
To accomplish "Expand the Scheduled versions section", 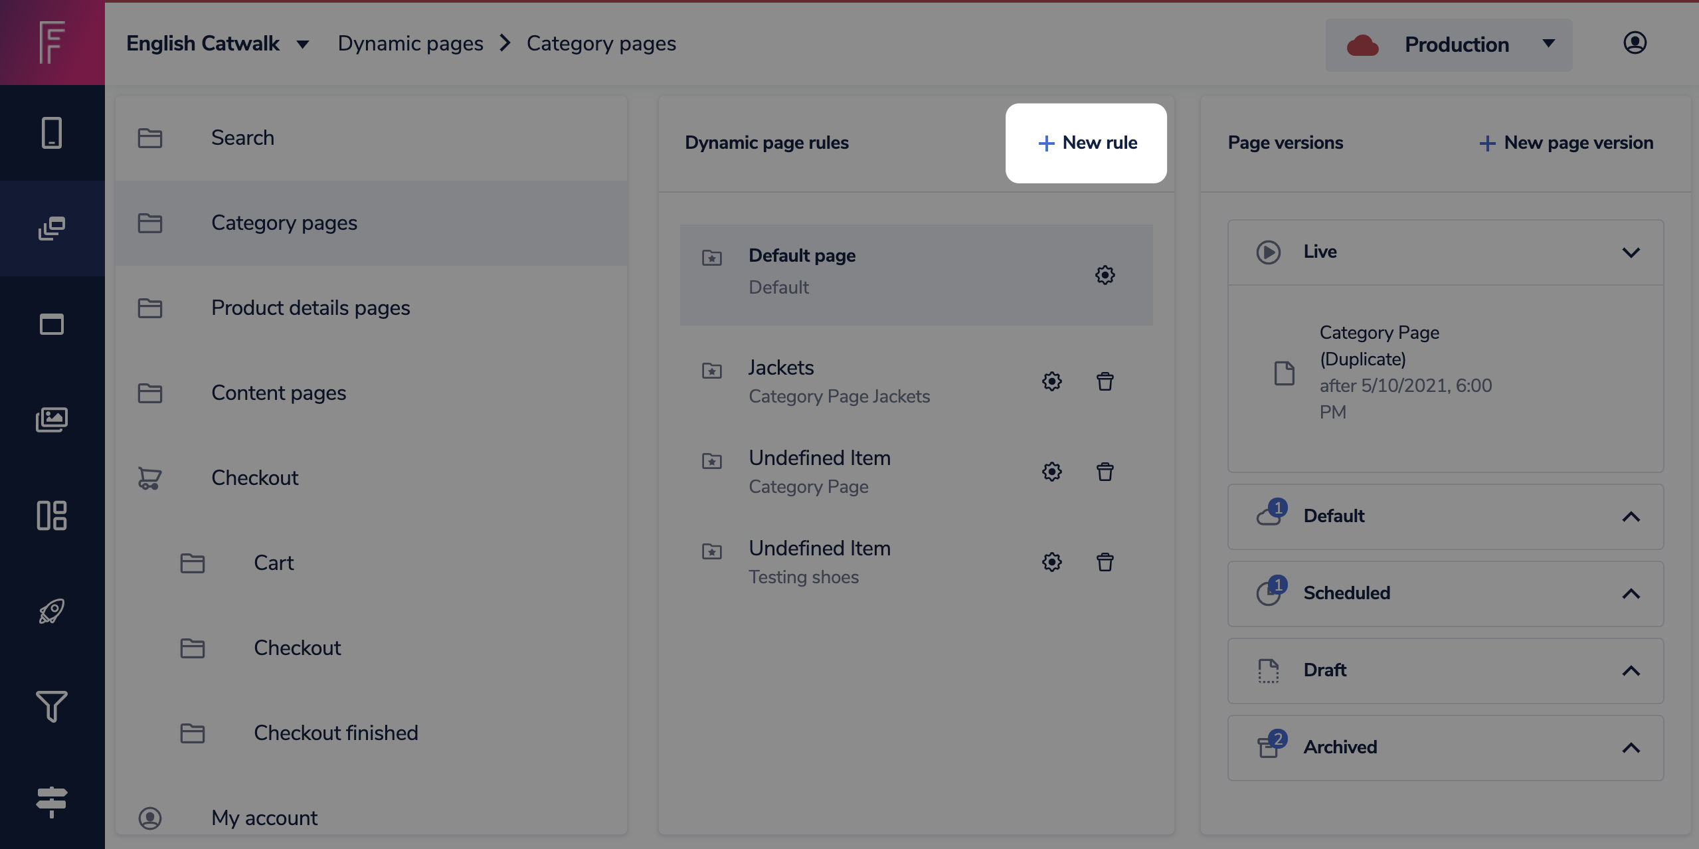I will [x=1631, y=594].
